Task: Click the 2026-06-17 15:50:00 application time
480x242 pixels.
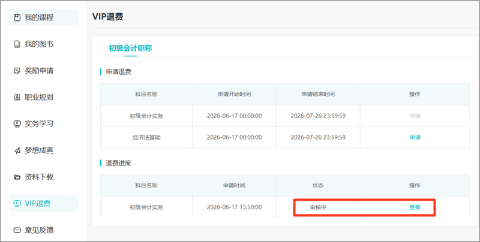Action: pos(234,207)
